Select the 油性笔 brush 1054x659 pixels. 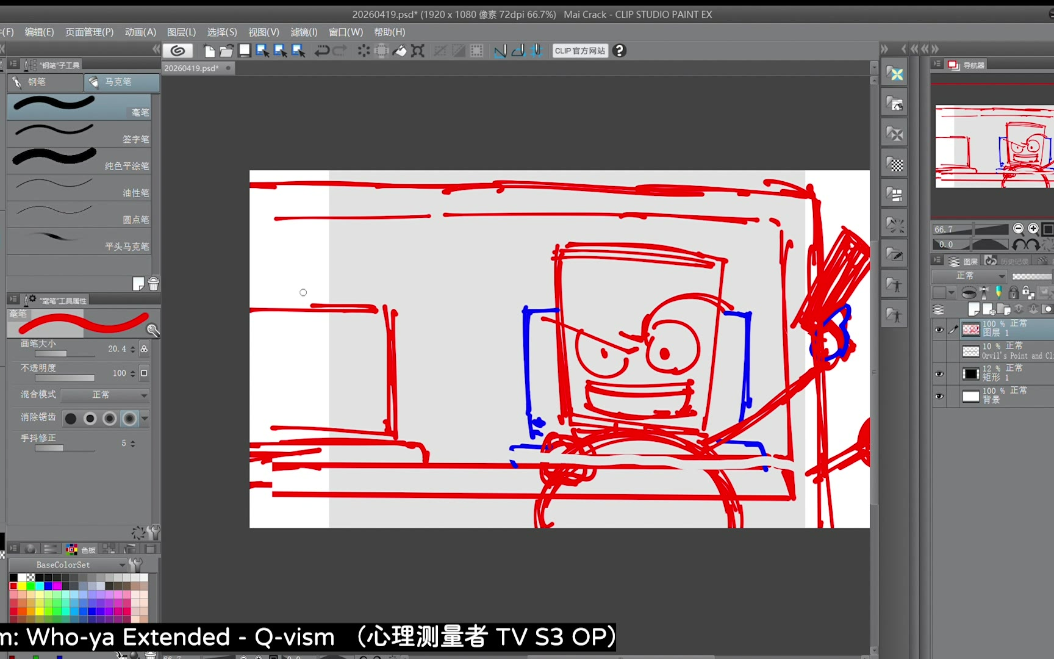click(x=79, y=187)
